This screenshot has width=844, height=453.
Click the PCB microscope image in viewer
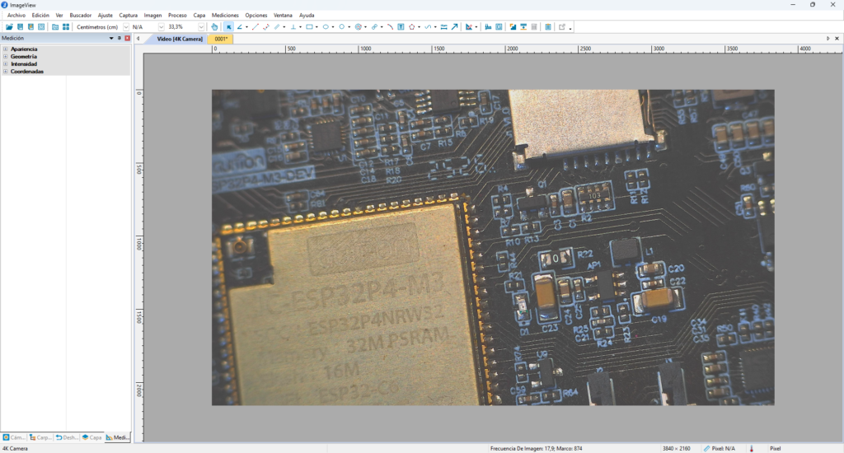[x=493, y=247]
